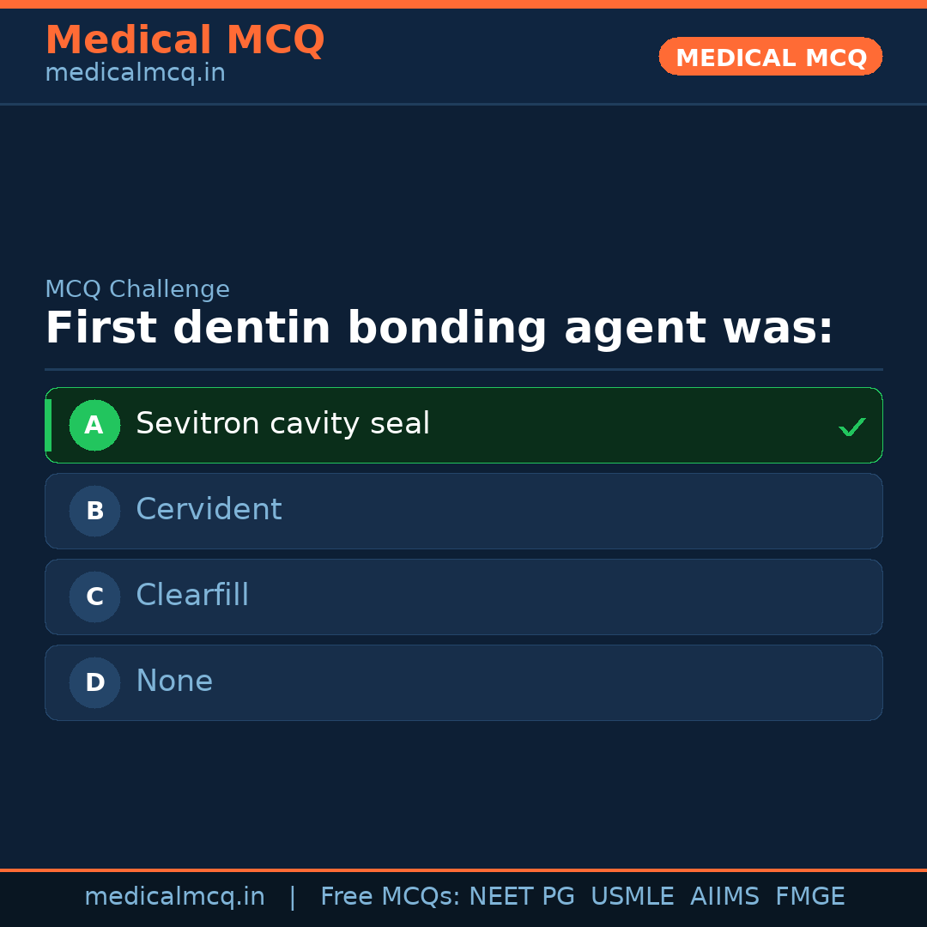Click the USMLE footer text
Image resolution: width=927 pixels, height=927 pixels.
pos(632,897)
